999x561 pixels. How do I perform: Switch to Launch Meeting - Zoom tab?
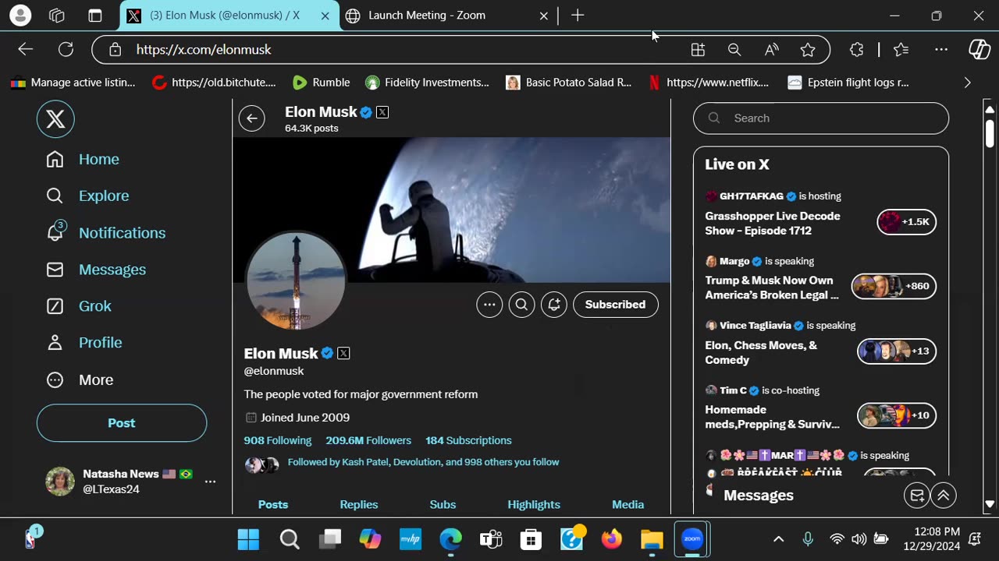[x=446, y=16]
